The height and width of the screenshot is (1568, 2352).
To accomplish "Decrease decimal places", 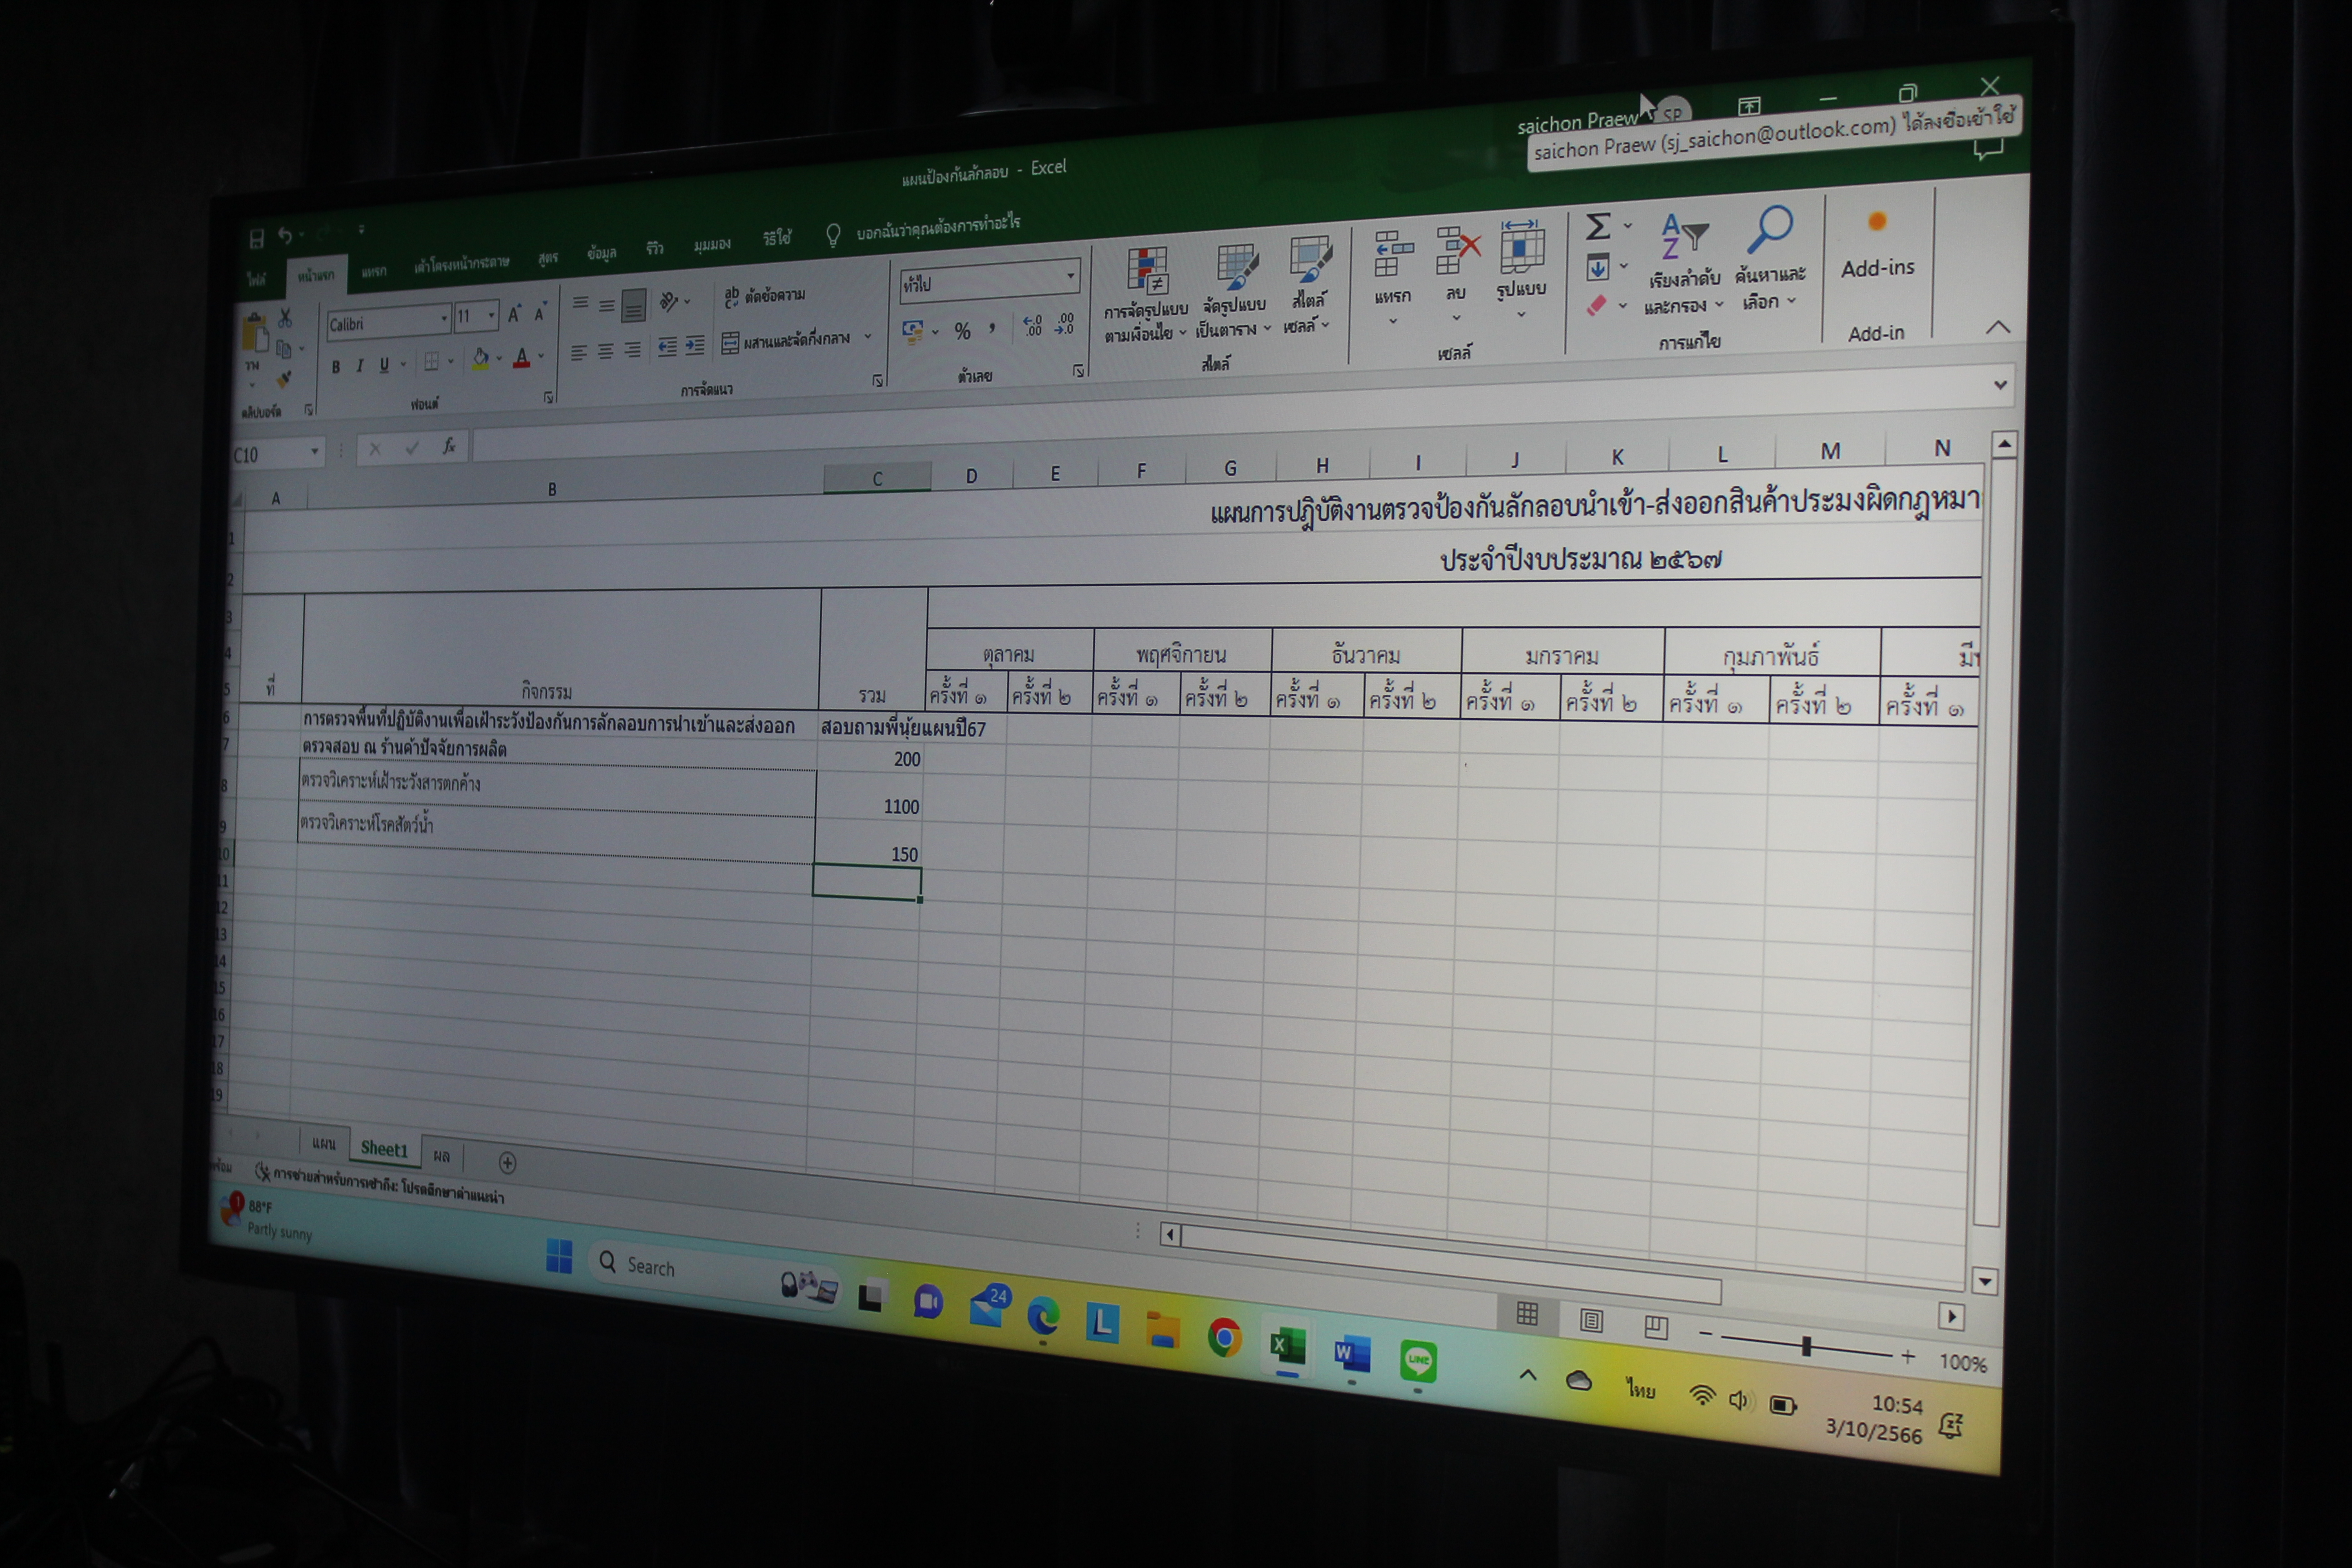I will click(x=1064, y=323).
